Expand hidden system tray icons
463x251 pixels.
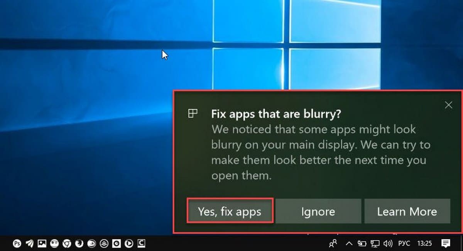tap(349, 243)
